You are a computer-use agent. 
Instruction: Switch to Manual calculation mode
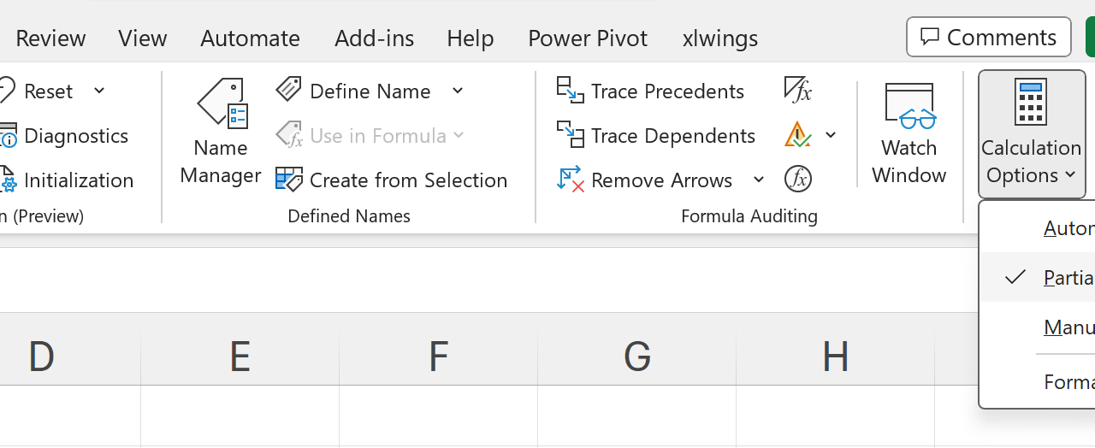click(x=1068, y=327)
